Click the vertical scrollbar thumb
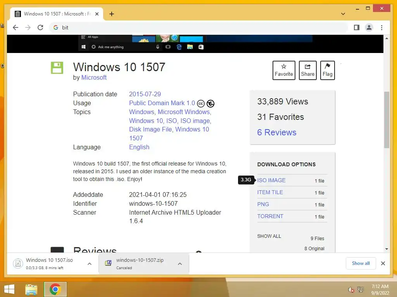 [x=387, y=120]
